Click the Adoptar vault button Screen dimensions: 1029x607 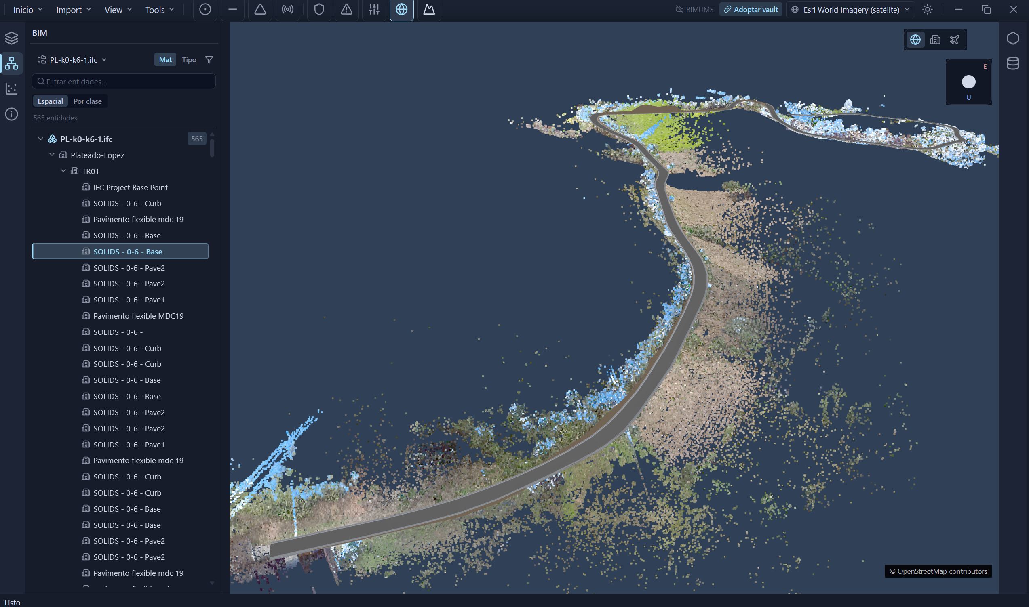point(751,9)
